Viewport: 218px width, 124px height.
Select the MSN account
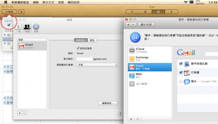pos(150,76)
